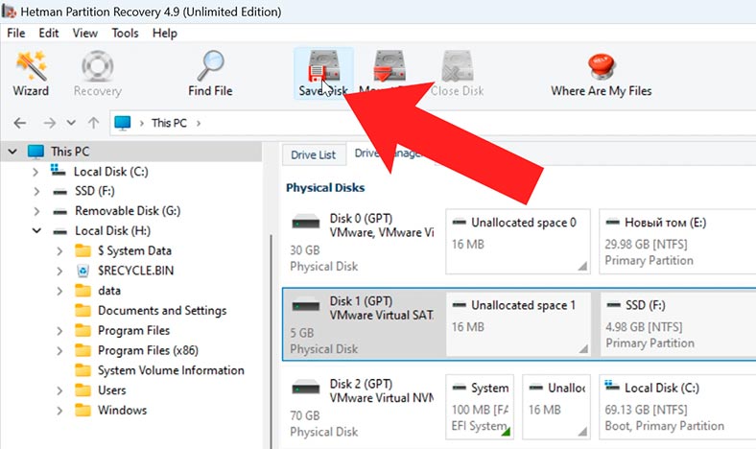Expand the data folder node
Viewport: 756px width, 449px height.
point(59,291)
